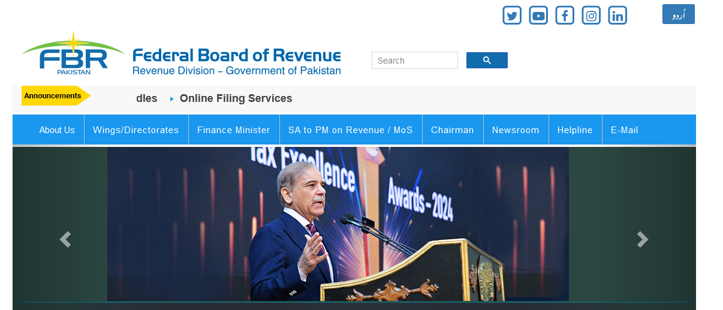Viewport: 723px width, 310px height.
Task: Switch site language to Urdu
Action: point(678,14)
